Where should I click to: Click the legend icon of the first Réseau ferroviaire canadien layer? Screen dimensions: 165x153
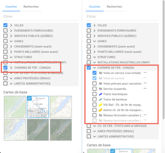click(x=101, y=115)
